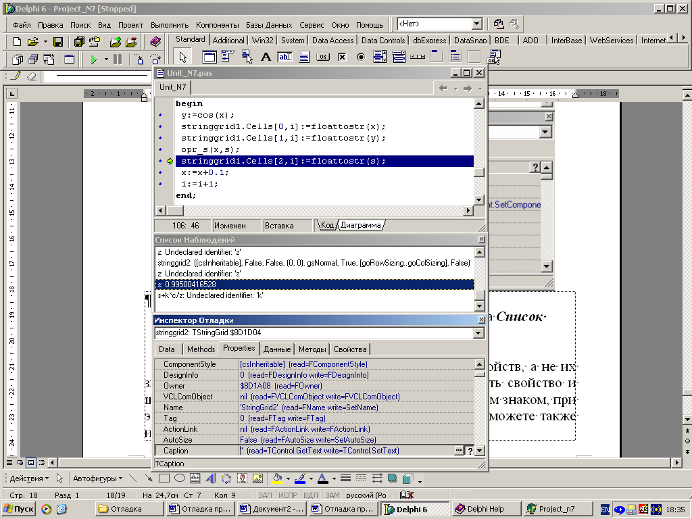Click the Save All icon
Viewport: 692px width, 519px height.
[x=79, y=41]
